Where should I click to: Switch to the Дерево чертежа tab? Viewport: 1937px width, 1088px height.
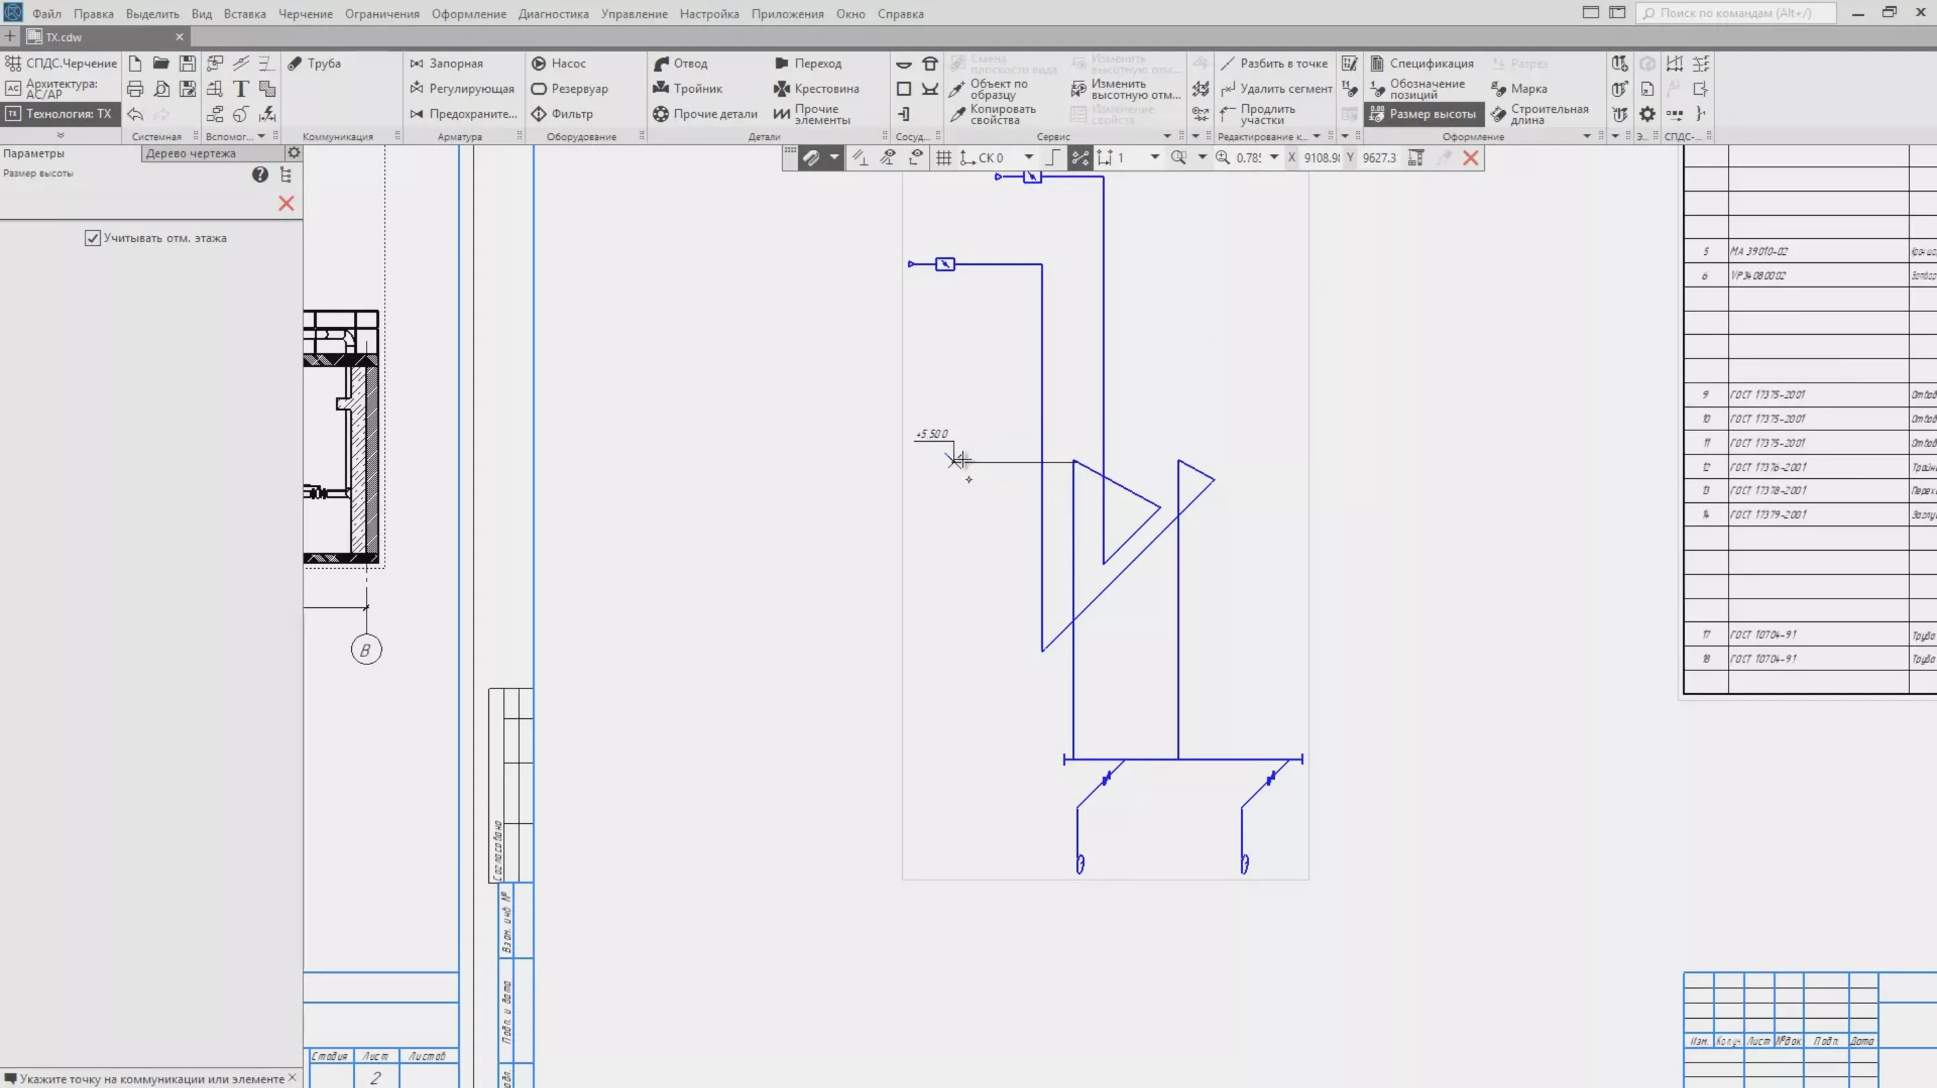pyautogui.click(x=191, y=153)
